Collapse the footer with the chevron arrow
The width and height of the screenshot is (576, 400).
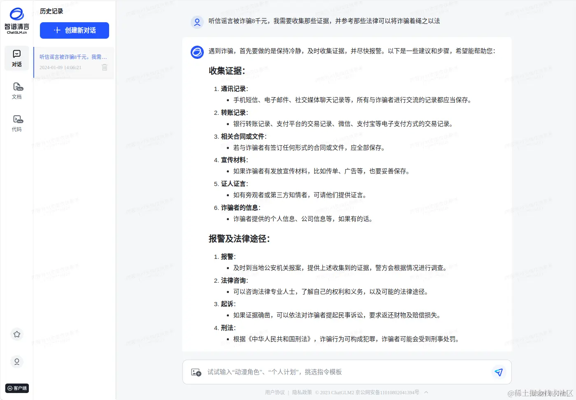(426, 392)
